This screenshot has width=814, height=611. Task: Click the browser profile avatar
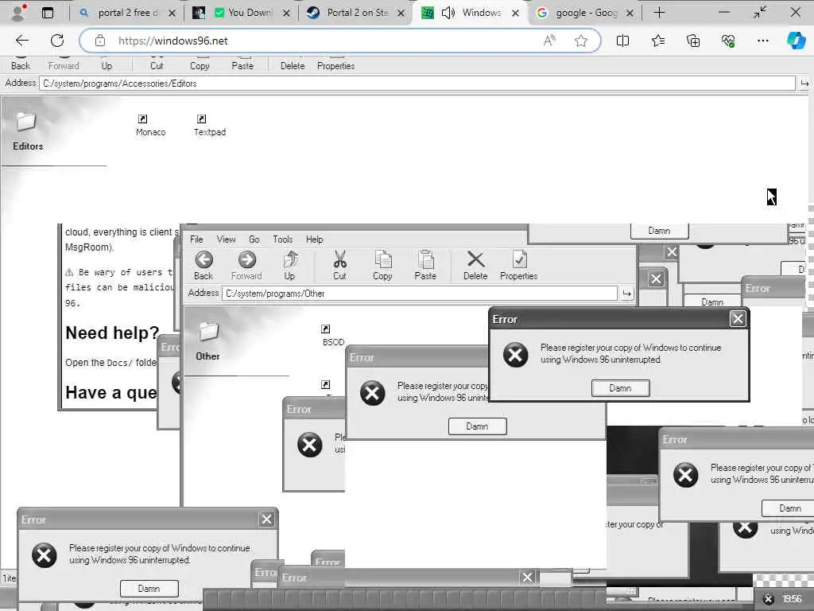17,13
